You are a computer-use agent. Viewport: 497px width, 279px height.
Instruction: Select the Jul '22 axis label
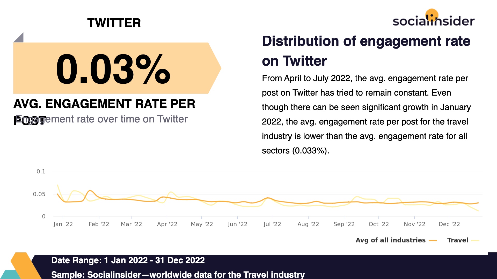coord(272,224)
